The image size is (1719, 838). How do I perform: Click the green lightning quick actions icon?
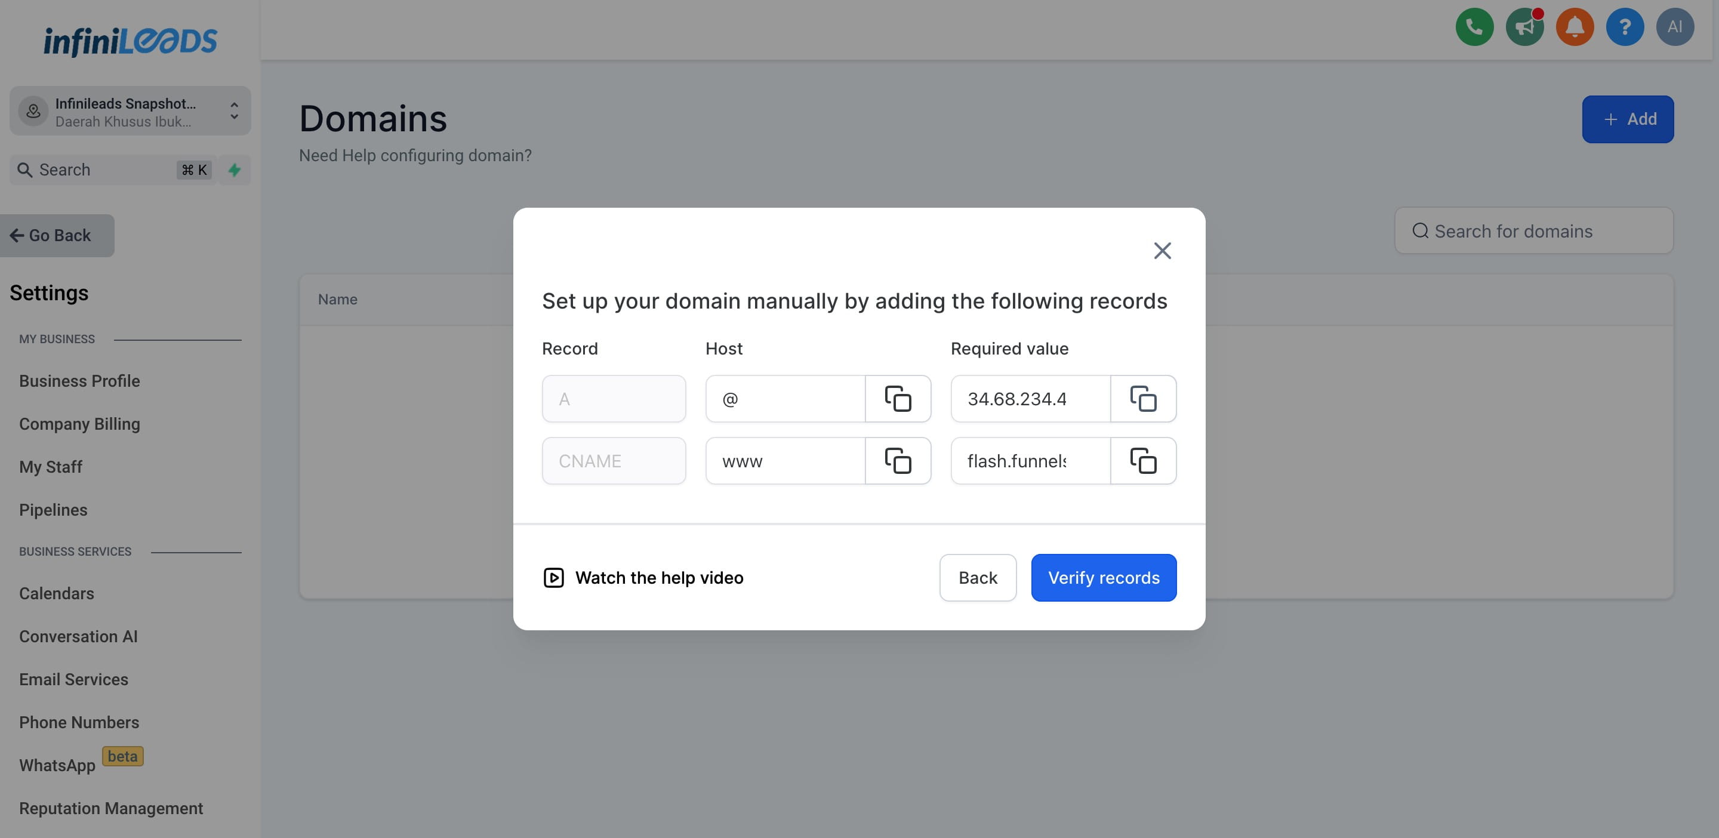234,170
